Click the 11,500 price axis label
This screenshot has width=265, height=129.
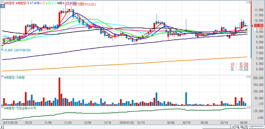pos(259,10)
